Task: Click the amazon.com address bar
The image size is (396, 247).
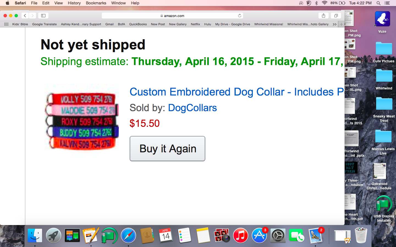Action: [172, 16]
